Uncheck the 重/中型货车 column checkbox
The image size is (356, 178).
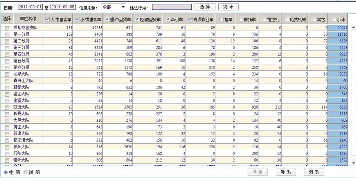tap(107, 19)
